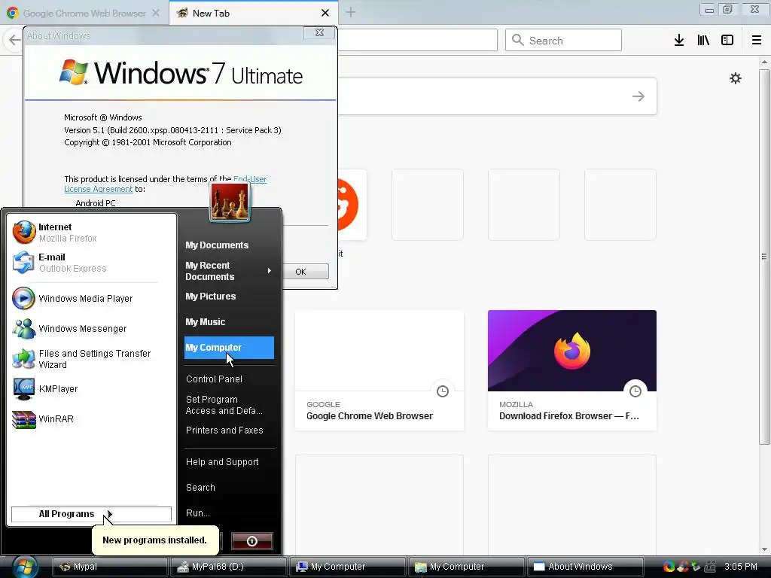Open Download Firefox Browser highlight card
Screen dimensions: 771x578
click(x=572, y=370)
